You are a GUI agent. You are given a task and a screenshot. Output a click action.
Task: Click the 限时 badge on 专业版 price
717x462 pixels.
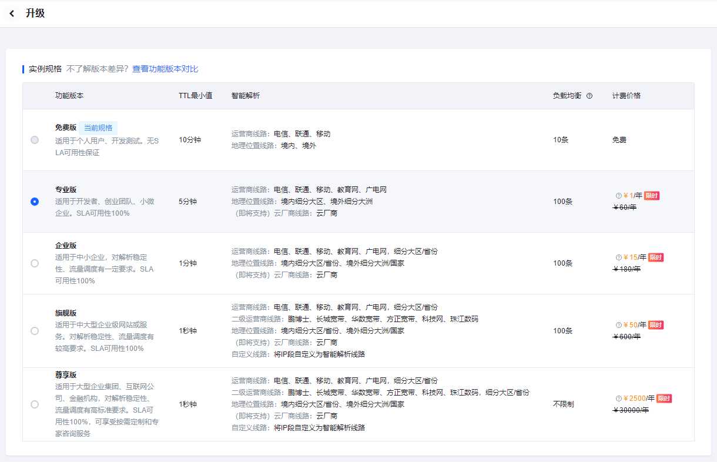(x=652, y=196)
